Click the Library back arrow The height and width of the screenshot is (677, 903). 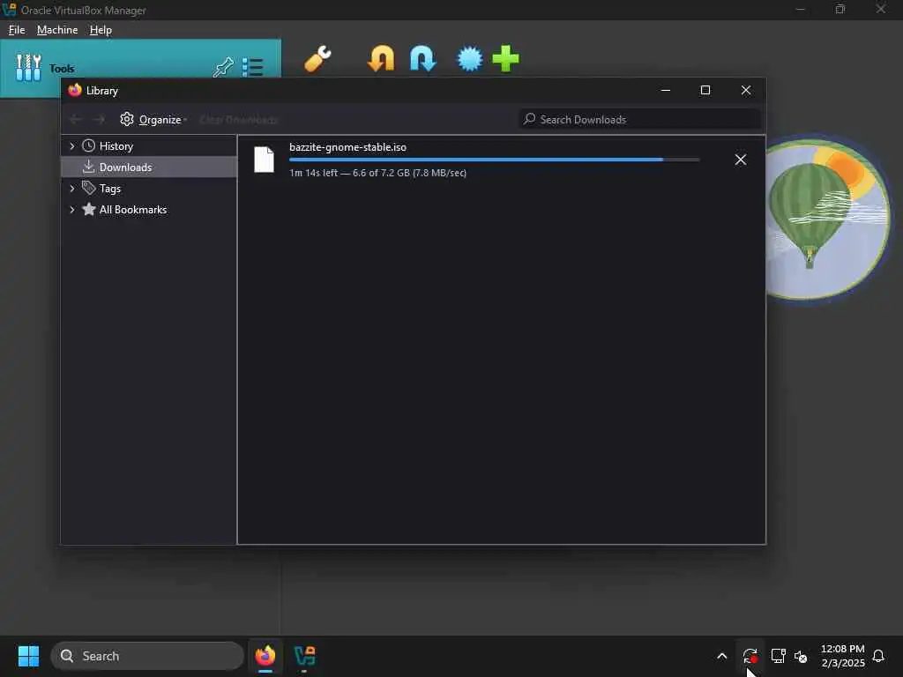click(x=76, y=120)
